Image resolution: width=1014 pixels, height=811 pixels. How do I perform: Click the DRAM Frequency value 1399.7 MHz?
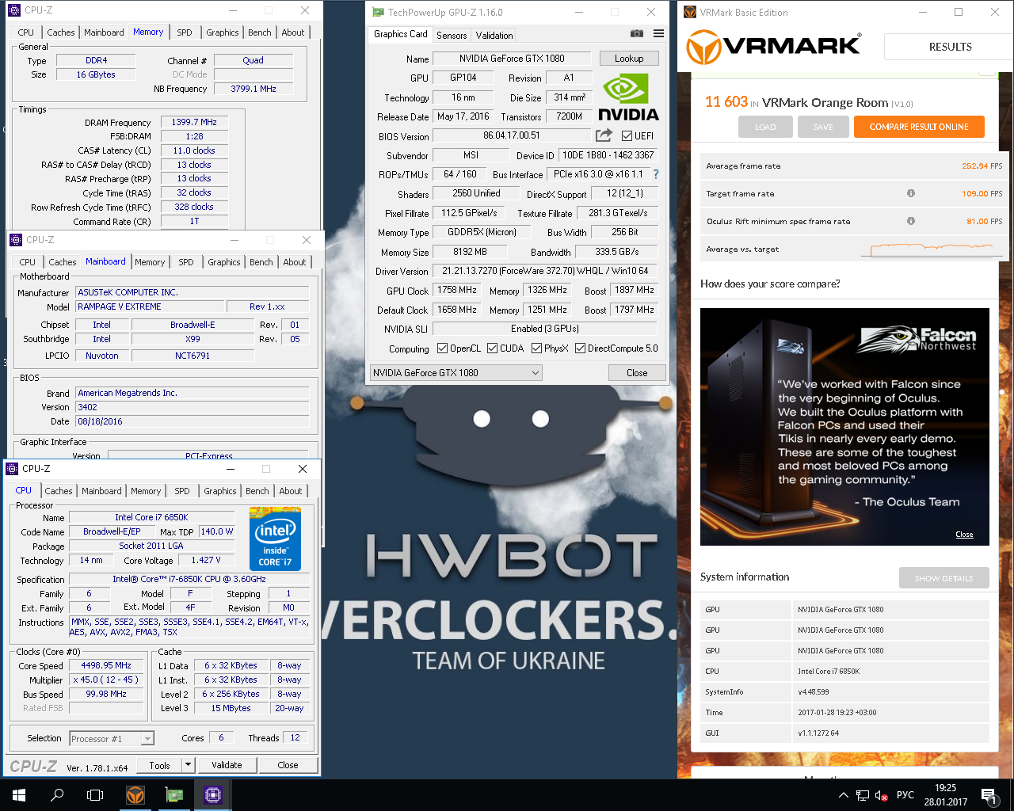click(194, 122)
